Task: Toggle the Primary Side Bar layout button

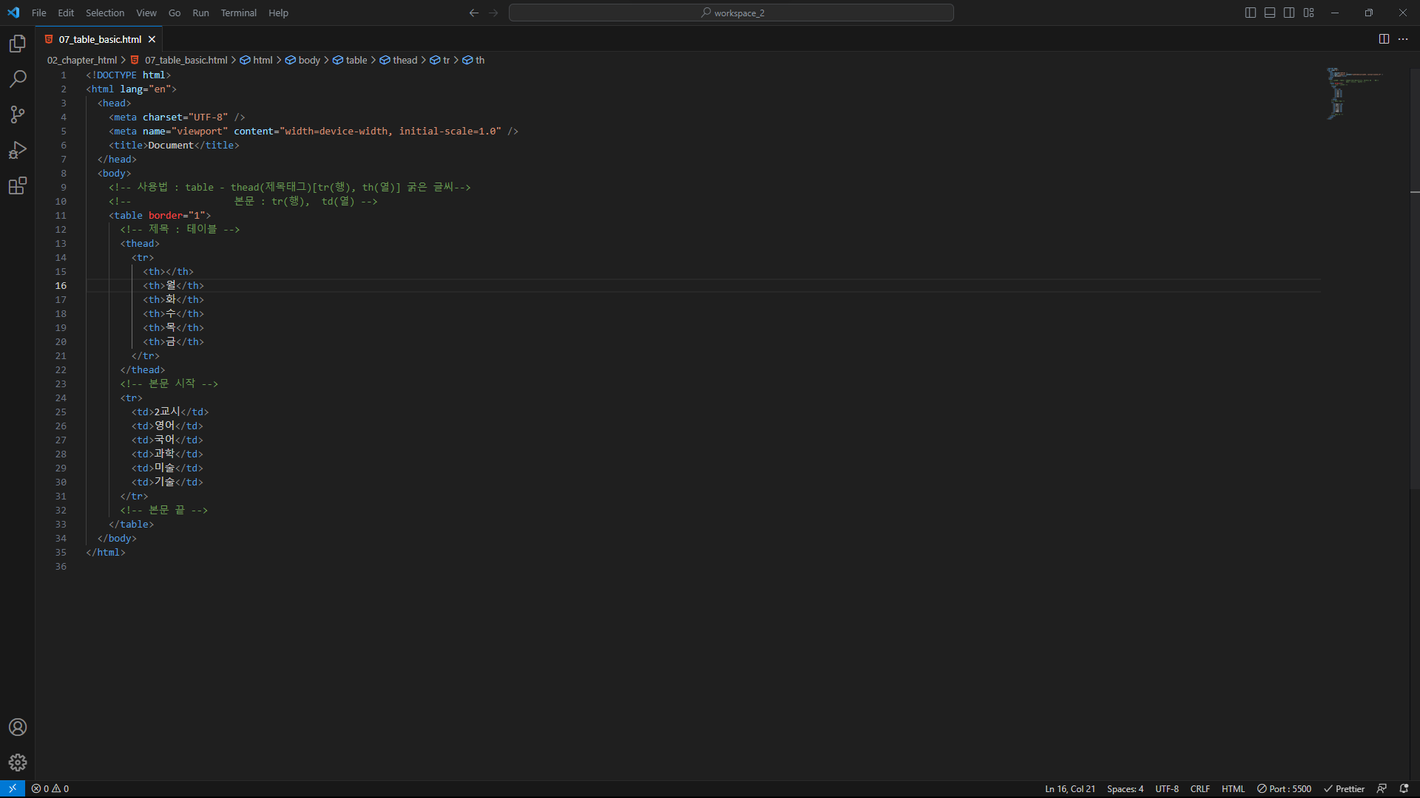Action: point(1251,13)
